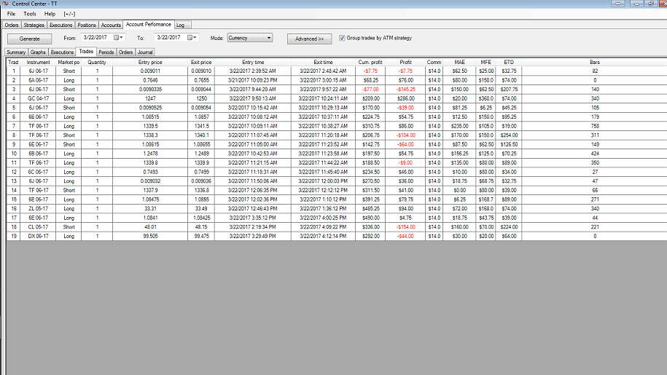667x375 pixels.
Task: Open the Orders sub-tab
Action: 125,52
